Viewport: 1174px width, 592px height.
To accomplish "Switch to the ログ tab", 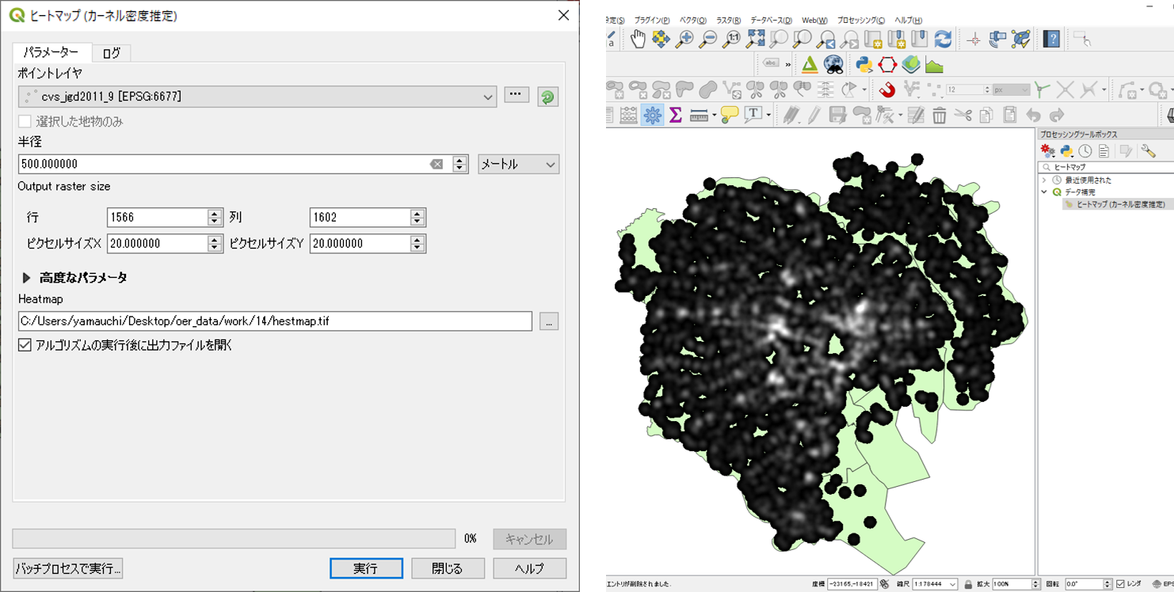I will pos(112,53).
